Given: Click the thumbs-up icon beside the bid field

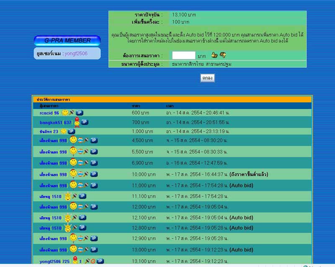Looking at the screenshot, I should click(214, 55).
